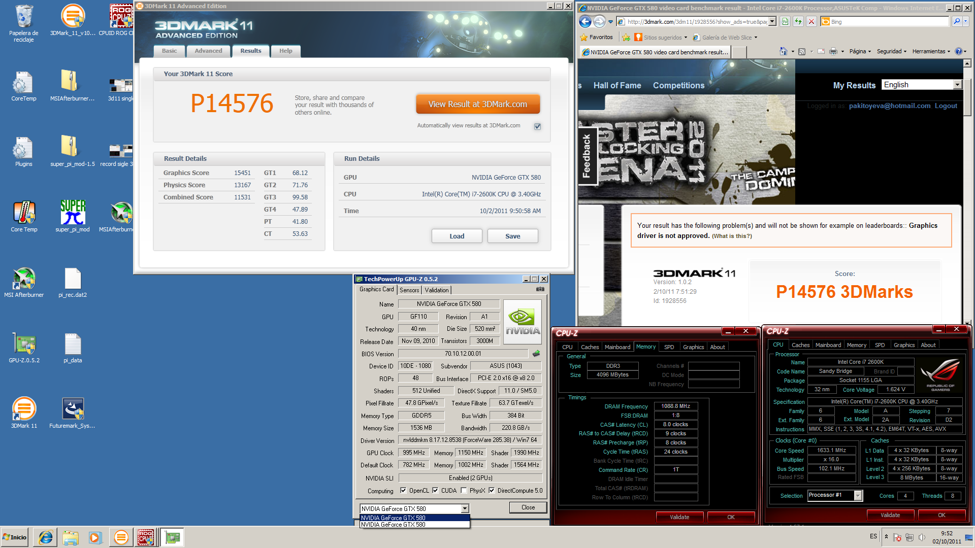This screenshot has height=548, width=975.
Task: Click the ROG CPU-Z taskbar icon
Action: pyautogui.click(x=146, y=537)
